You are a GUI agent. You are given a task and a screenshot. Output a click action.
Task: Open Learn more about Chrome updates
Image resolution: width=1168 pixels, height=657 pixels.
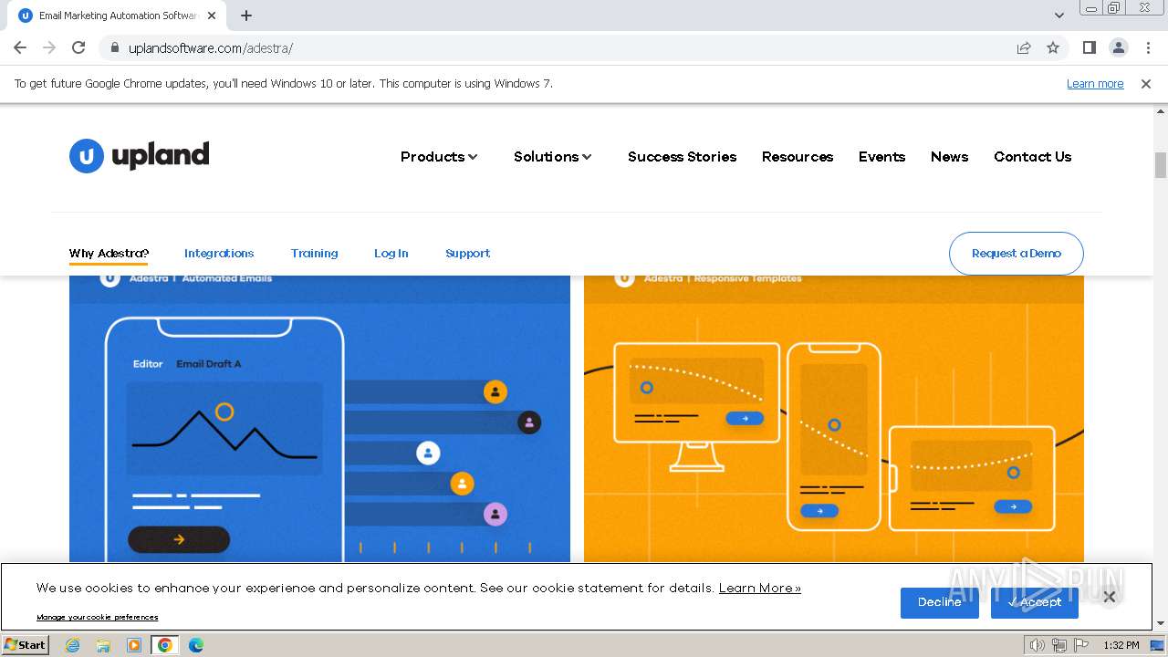coord(1095,83)
